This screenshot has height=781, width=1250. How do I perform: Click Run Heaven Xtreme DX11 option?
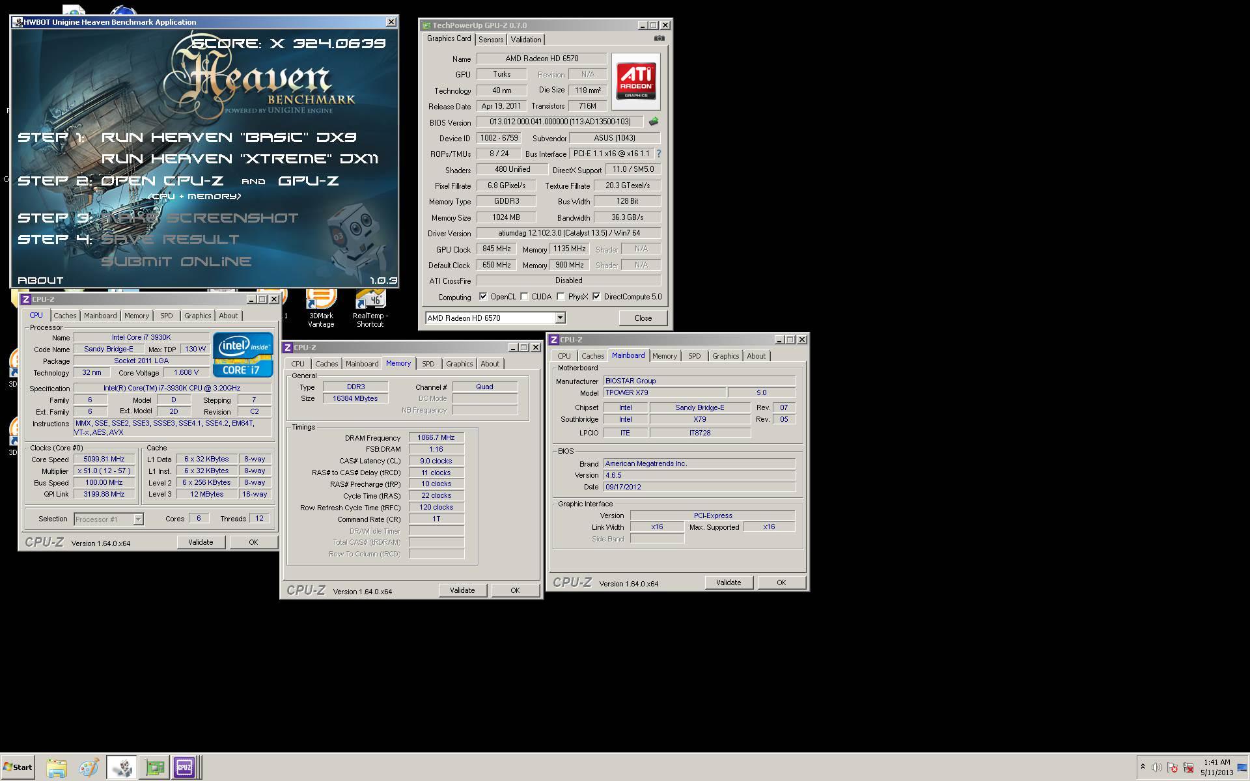click(x=240, y=159)
